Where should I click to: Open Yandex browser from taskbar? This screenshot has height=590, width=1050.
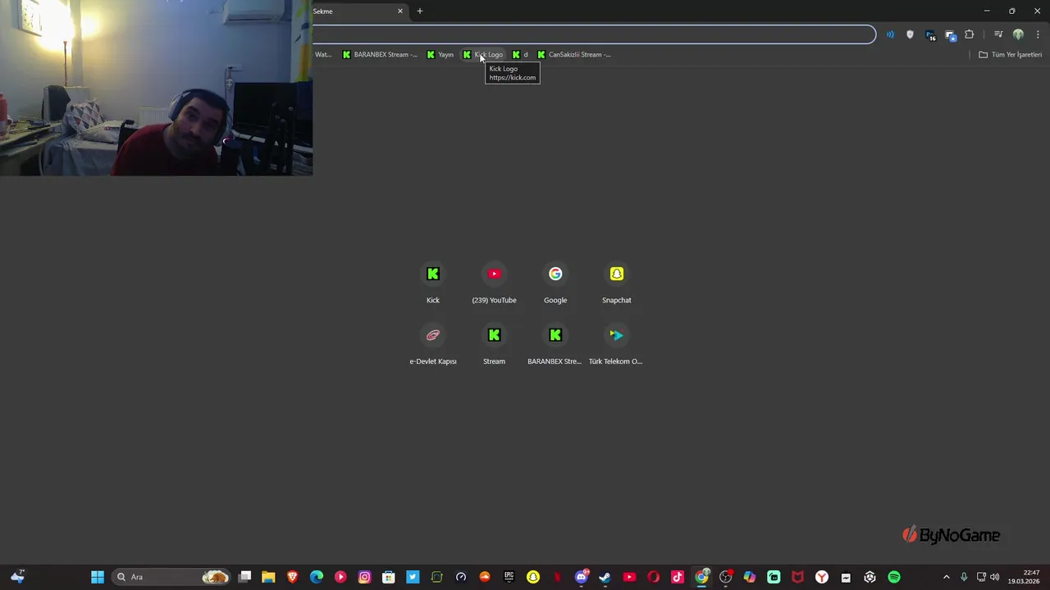[x=822, y=577]
